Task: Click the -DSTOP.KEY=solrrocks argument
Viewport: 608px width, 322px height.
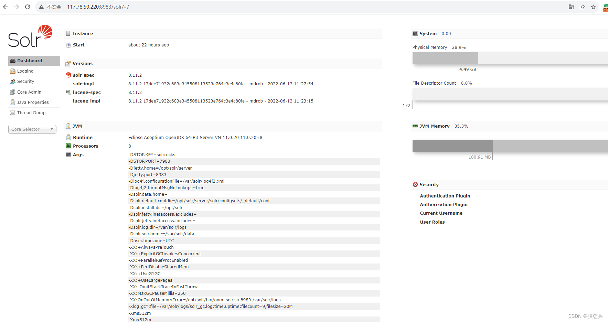Action: (152, 155)
